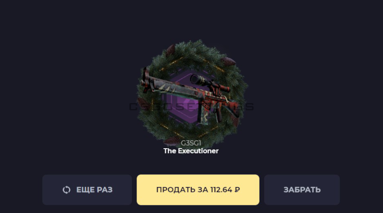The image size is (383, 213).
Task: Click the 112.64 price value
Action: 221,190
